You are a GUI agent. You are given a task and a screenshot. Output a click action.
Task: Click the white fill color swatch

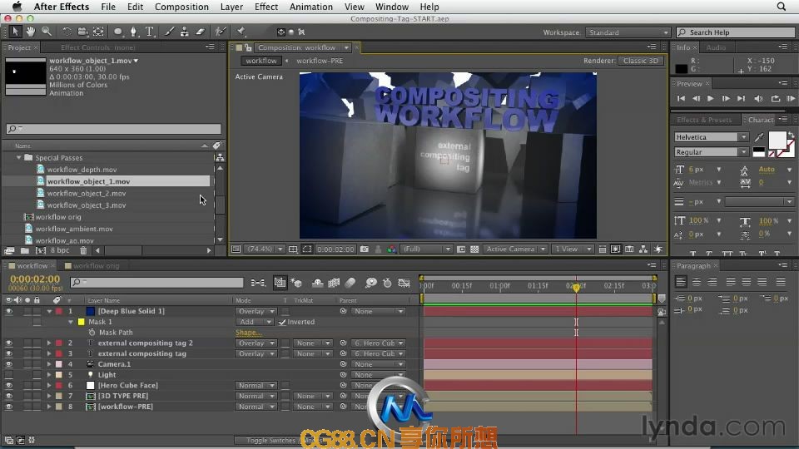coord(777,140)
